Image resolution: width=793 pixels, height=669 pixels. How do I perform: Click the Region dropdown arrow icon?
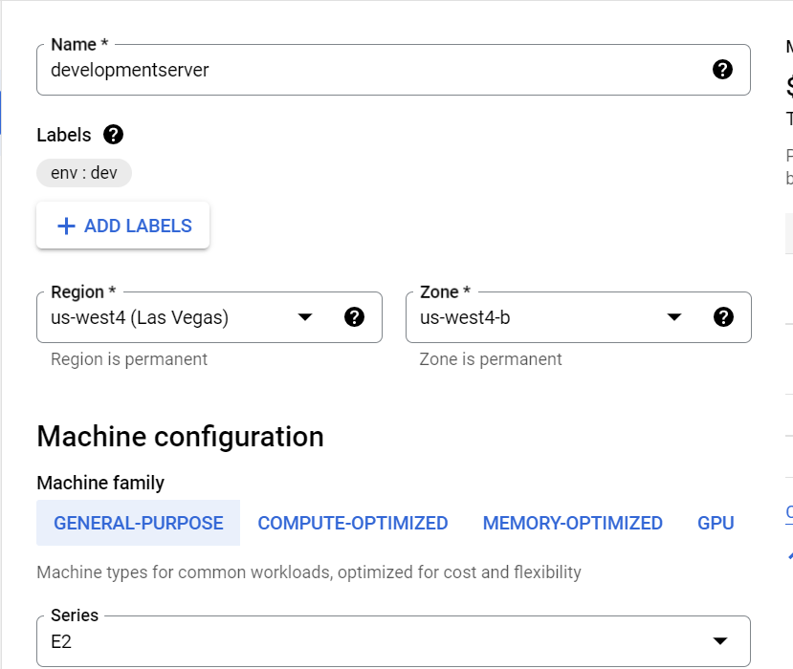pyautogui.click(x=305, y=316)
